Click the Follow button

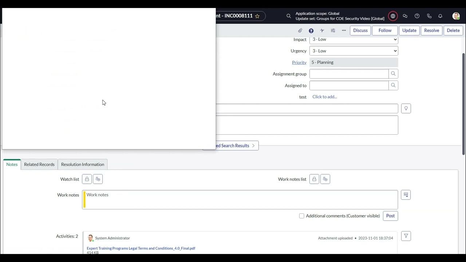pyautogui.click(x=385, y=31)
